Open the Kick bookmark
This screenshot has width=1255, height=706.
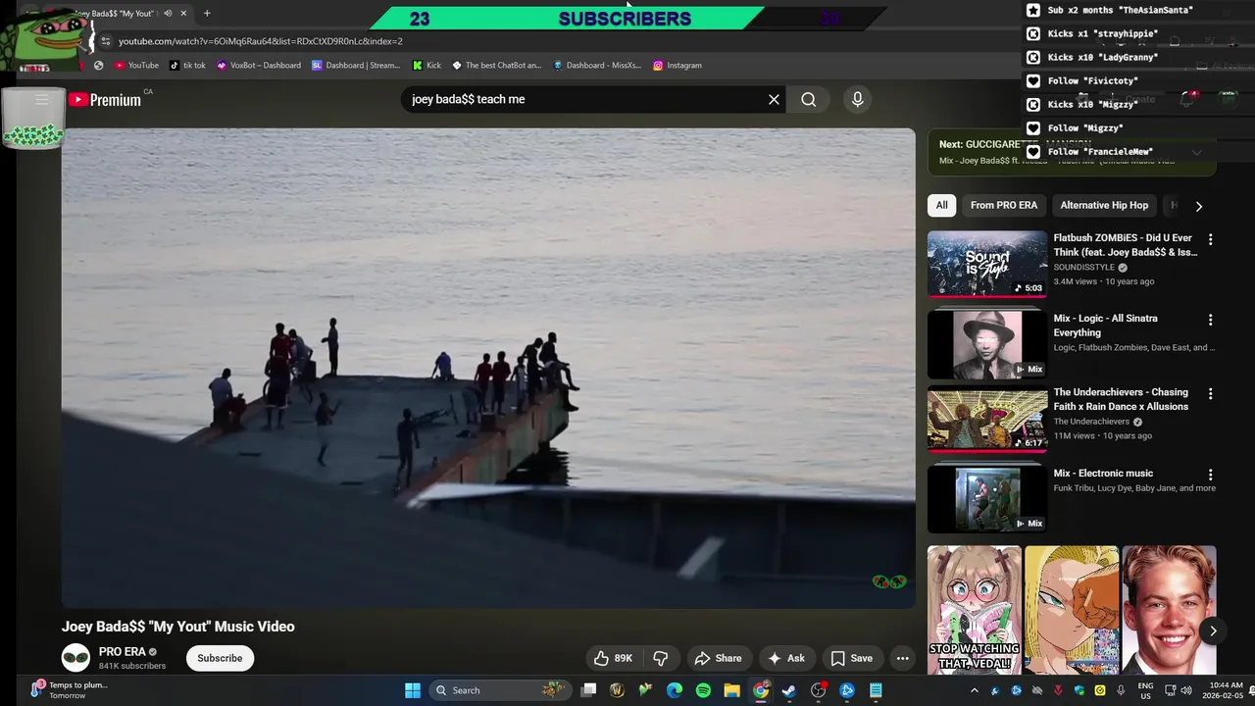click(427, 66)
